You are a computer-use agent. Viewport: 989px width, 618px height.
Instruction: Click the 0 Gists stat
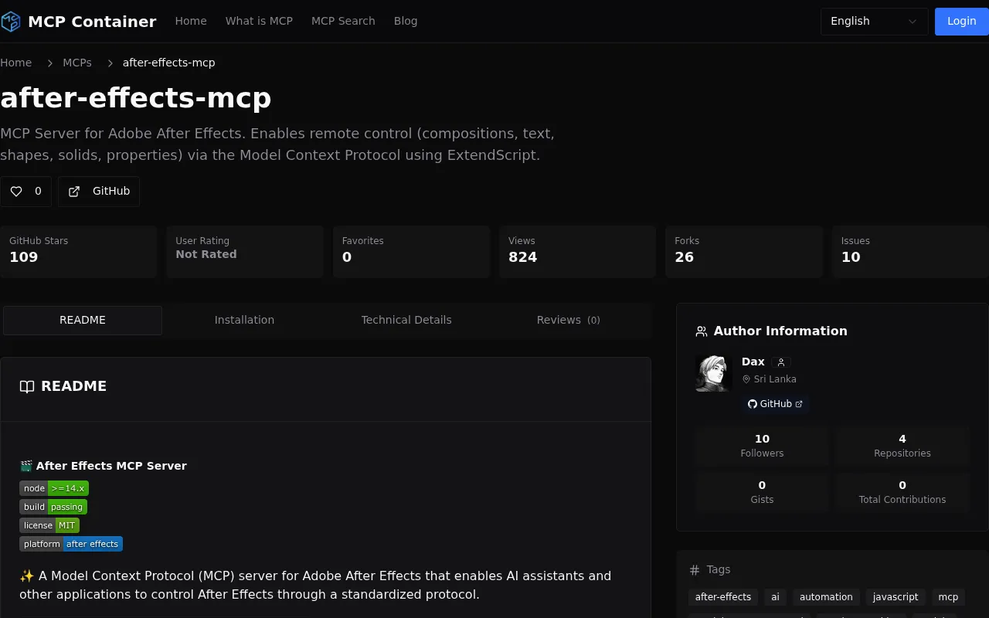click(762, 492)
